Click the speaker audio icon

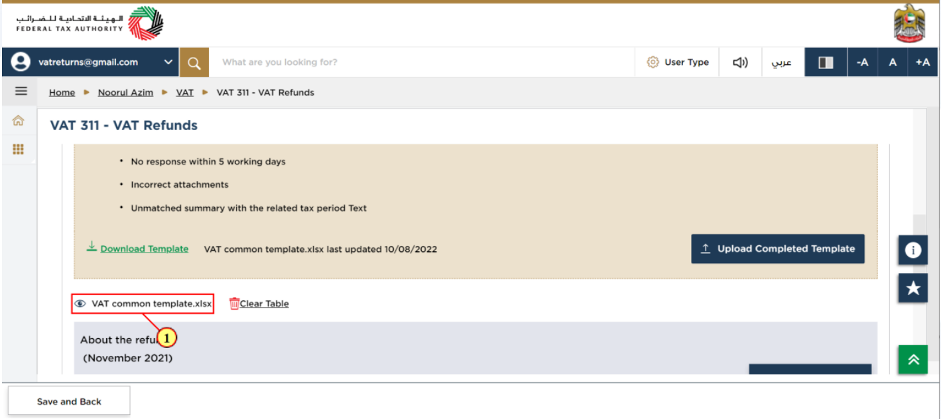tap(740, 62)
